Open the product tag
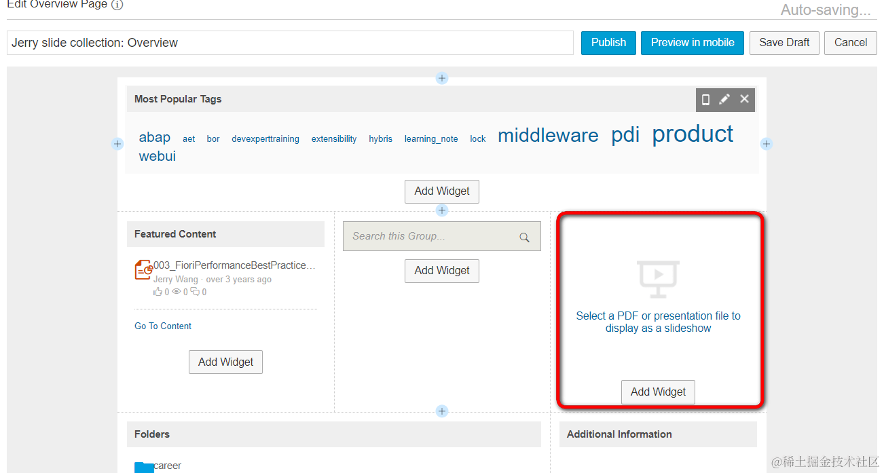The width and height of the screenshot is (884, 473). click(x=693, y=134)
